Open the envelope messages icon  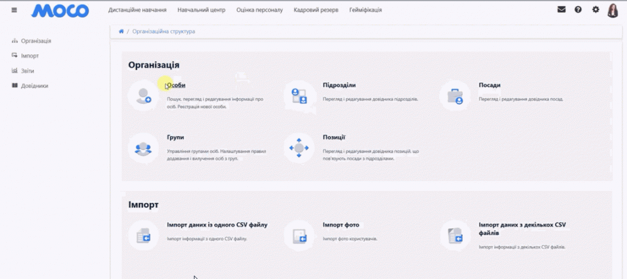click(561, 10)
